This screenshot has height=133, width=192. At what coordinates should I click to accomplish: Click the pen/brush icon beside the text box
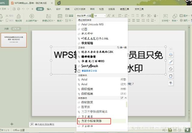(x=171, y=62)
